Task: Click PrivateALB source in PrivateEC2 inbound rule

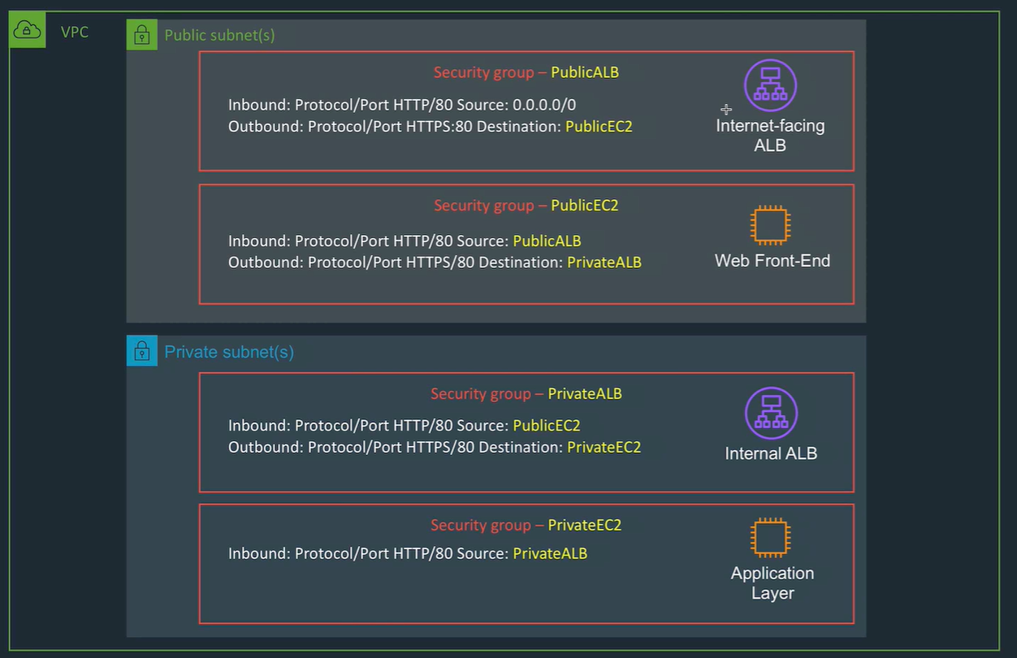Action: pyautogui.click(x=550, y=554)
